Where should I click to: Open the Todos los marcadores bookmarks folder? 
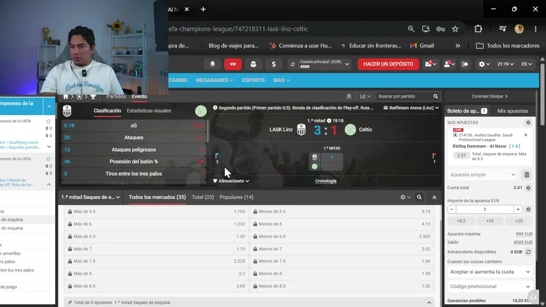coord(508,46)
